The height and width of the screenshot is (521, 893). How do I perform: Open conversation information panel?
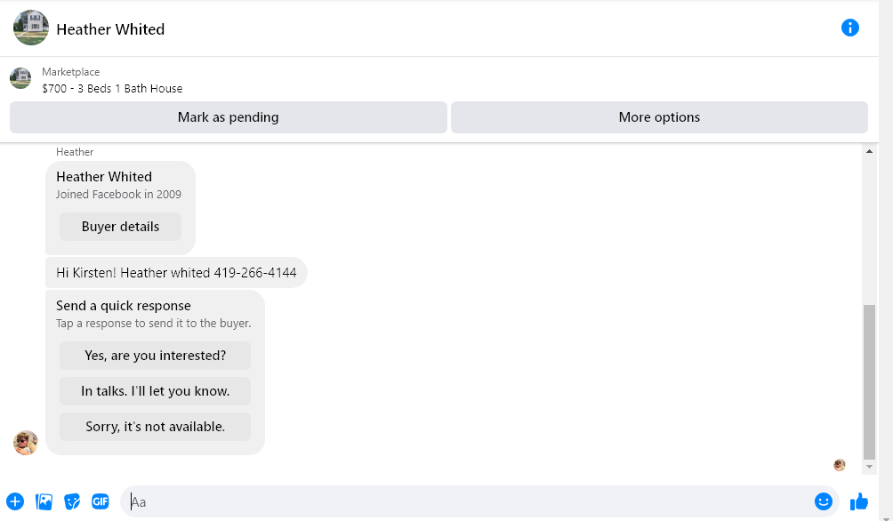tap(849, 28)
